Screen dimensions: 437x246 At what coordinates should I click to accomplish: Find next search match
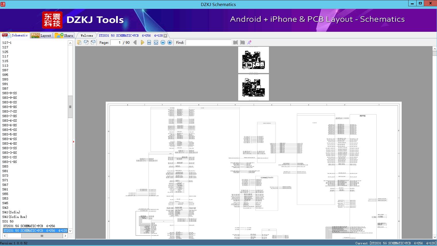(242, 42)
